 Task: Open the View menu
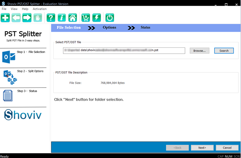(x=14, y=9)
